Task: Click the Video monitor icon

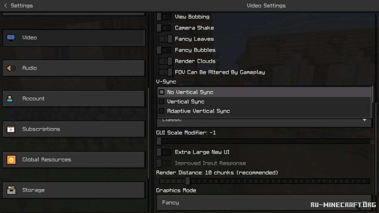Action: click(11, 37)
